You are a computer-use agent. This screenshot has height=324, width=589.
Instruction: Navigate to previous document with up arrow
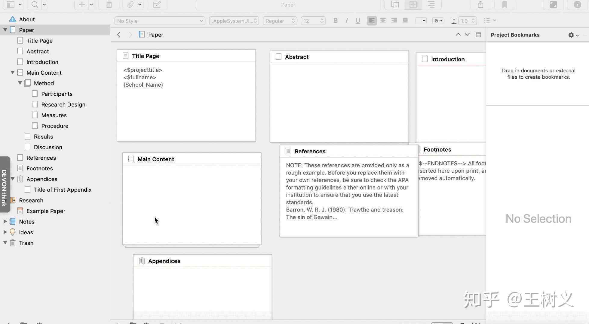pos(458,34)
